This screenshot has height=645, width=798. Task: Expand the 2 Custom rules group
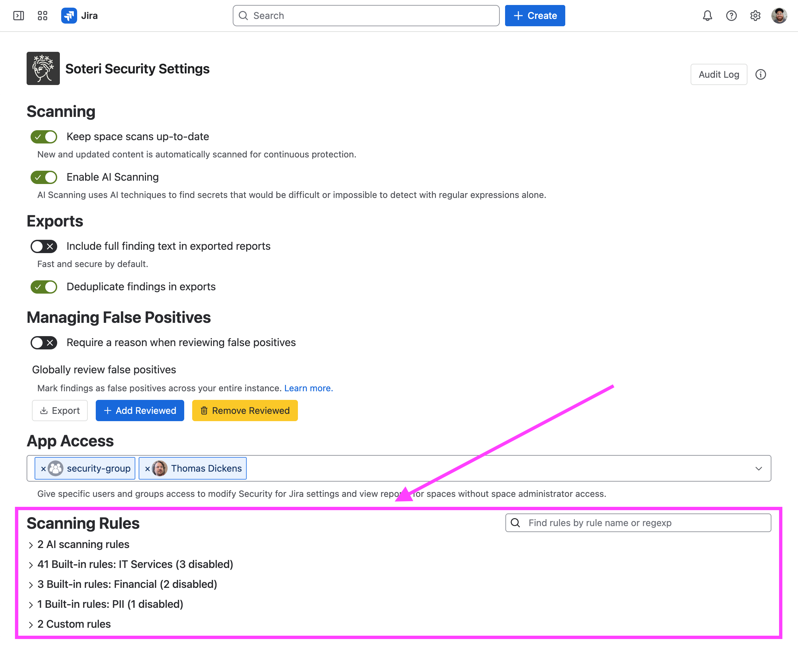coord(69,624)
